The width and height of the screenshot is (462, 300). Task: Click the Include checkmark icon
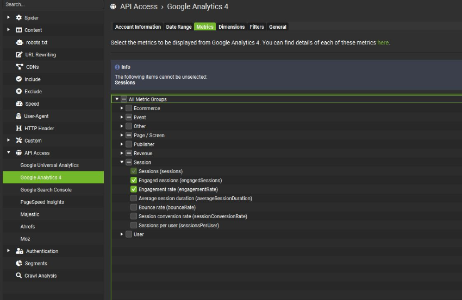pyautogui.click(x=19, y=79)
